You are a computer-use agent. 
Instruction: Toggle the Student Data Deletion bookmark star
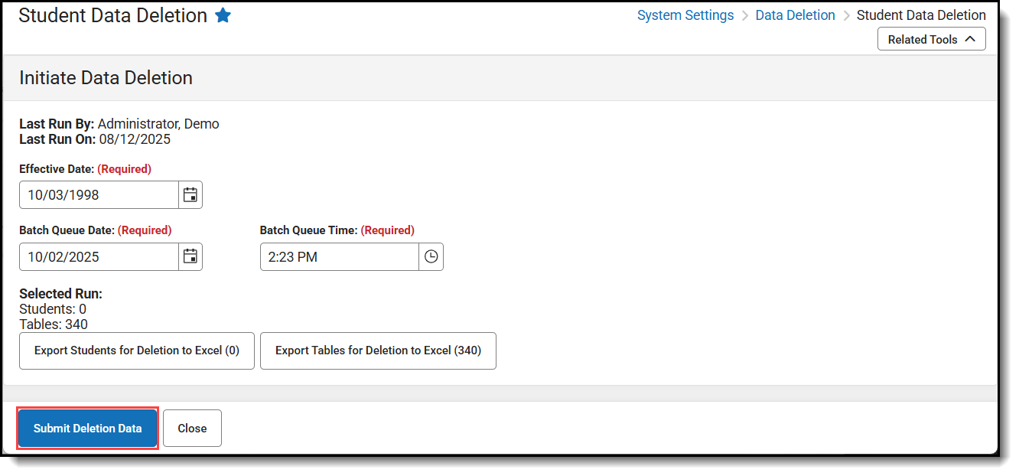(x=223, y=15)
